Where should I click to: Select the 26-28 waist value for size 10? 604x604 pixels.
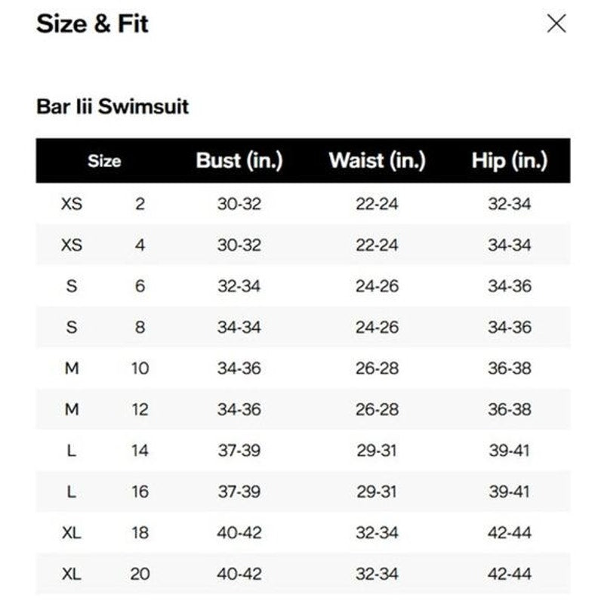(376, 369)
